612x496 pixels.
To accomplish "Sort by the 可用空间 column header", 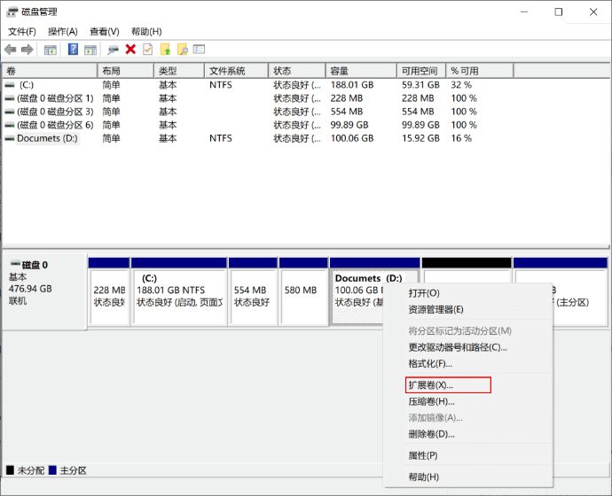I will (x=420, y=71).
